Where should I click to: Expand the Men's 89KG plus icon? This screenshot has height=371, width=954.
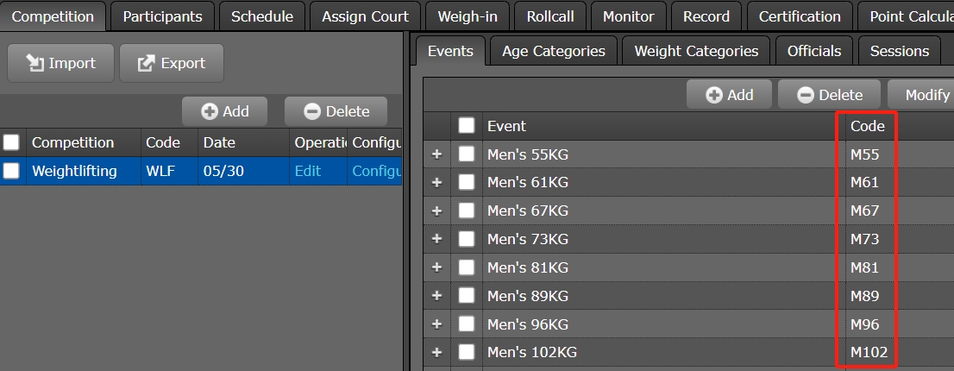[436, 296]
